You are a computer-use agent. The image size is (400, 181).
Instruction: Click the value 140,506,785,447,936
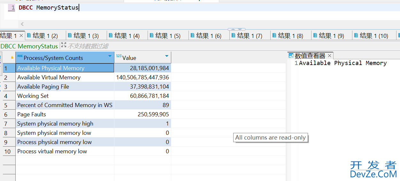click(143, 77)
